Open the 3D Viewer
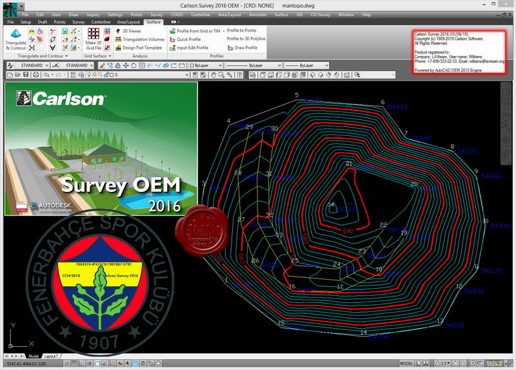516x370 pixels. tap(128, 31)
